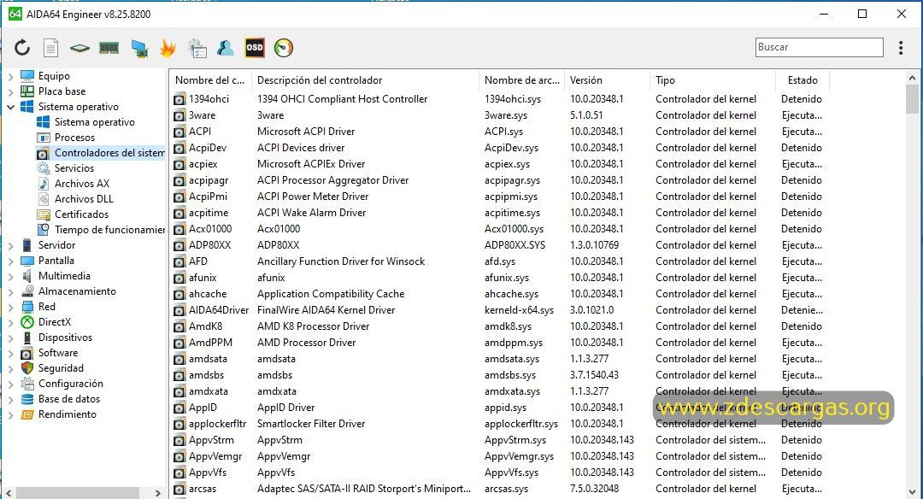Screen dimensions: 923x499
Task: Expand the Placa base tree node
Action: coord(10,91)
